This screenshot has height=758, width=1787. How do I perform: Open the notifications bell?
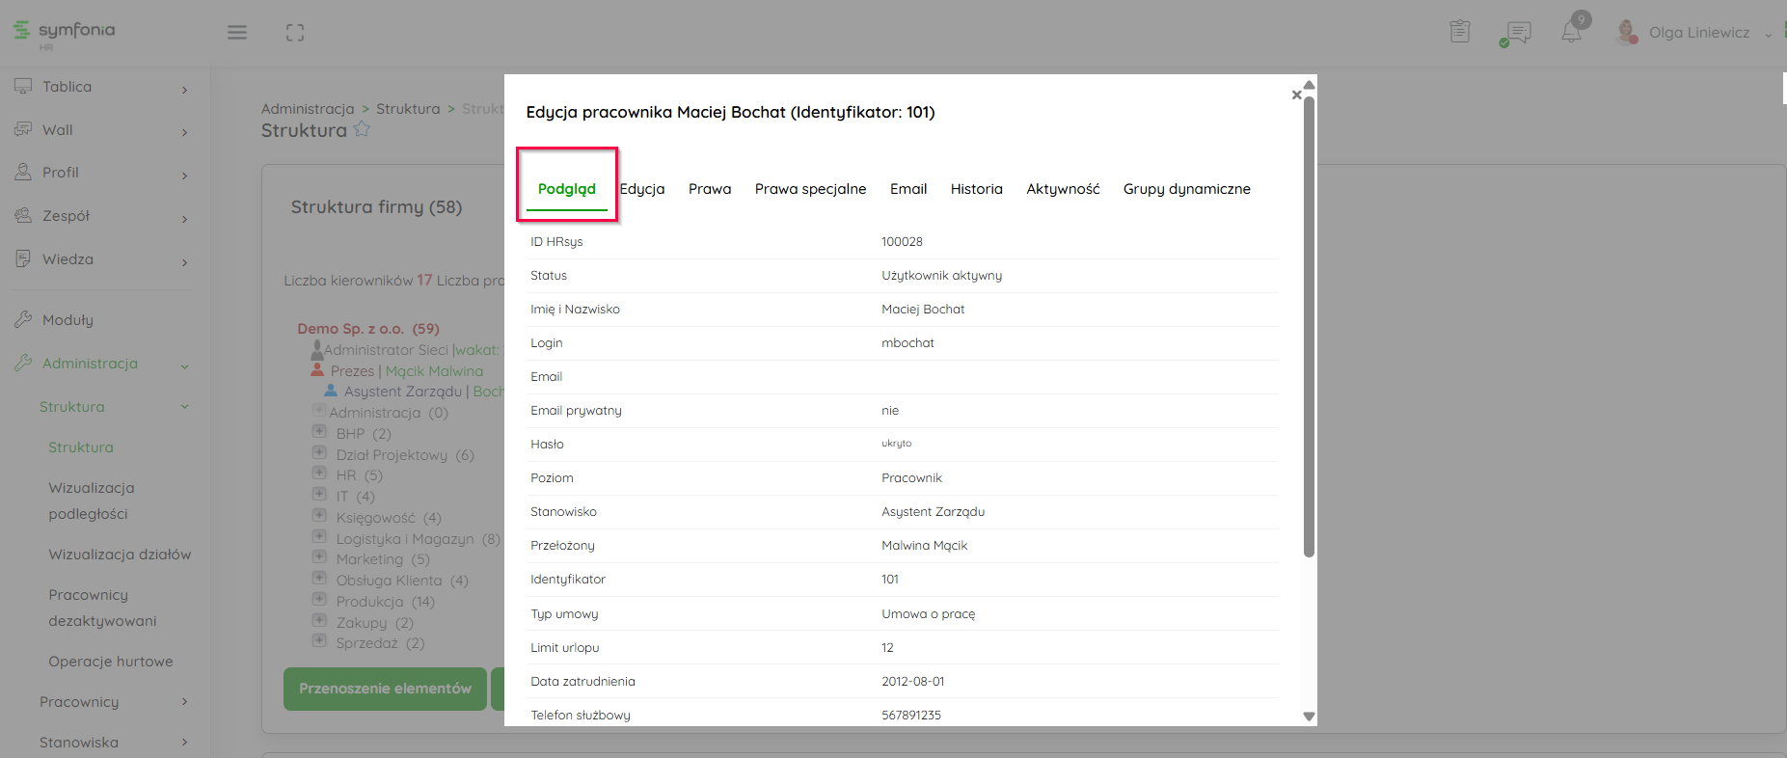click(1571, 32)
